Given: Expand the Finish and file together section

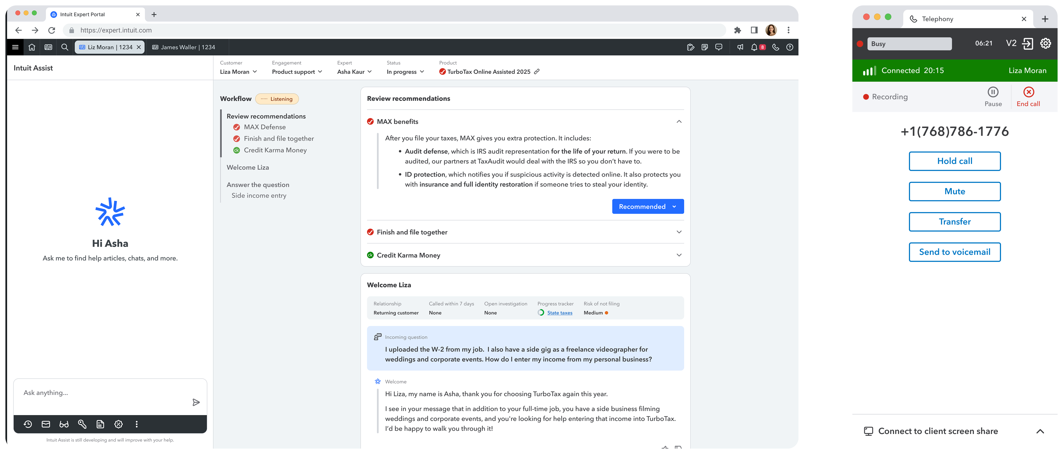Looking at the screenshot, I should (x=679, y=232).
